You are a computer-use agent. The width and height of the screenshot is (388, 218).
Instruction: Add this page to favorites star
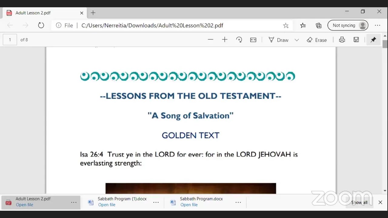coord(286,25)
